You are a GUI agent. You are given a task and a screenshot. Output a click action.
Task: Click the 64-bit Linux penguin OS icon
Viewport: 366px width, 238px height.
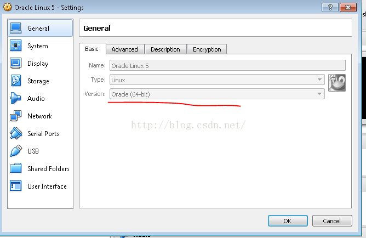click(337, 83)
